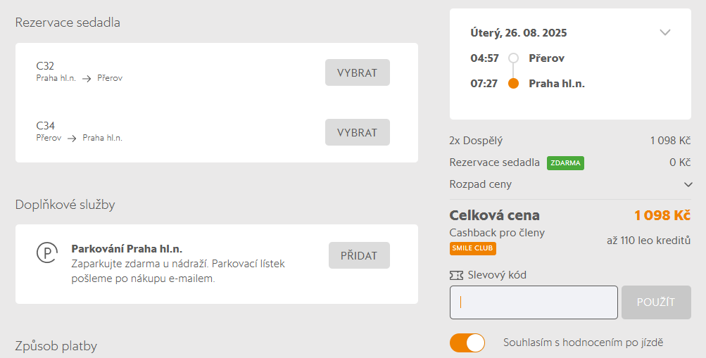This screenshot has width=706, height=358.
Task: Expand the Rozpad ceny price breakdown
Action: click(688, 184)
